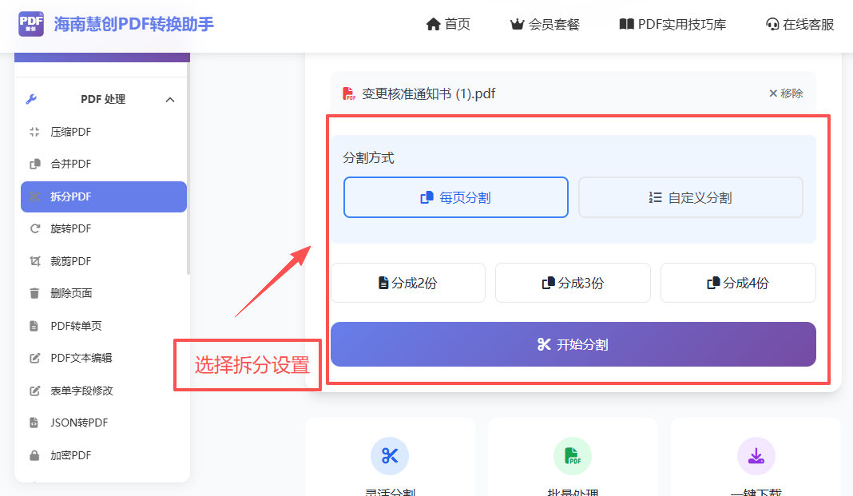Viewport: 853px width, 496px height.
Task: Click the copy icon in 分成4份
Action: point(713,283)
